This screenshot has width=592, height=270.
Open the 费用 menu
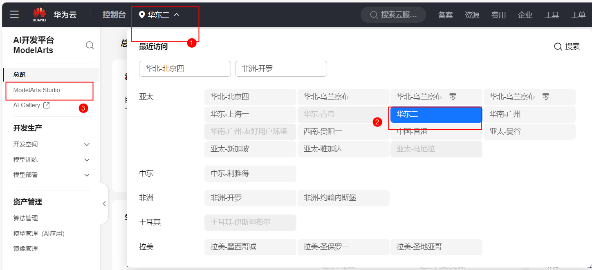[x=498, y=15]
